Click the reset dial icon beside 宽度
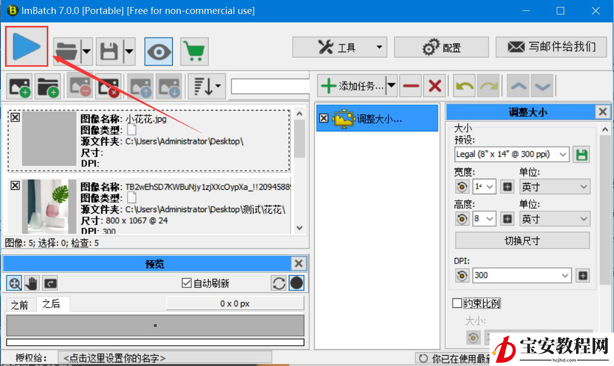Image resolution: width=614 pixels, height=366 pixels. (462, 187)
